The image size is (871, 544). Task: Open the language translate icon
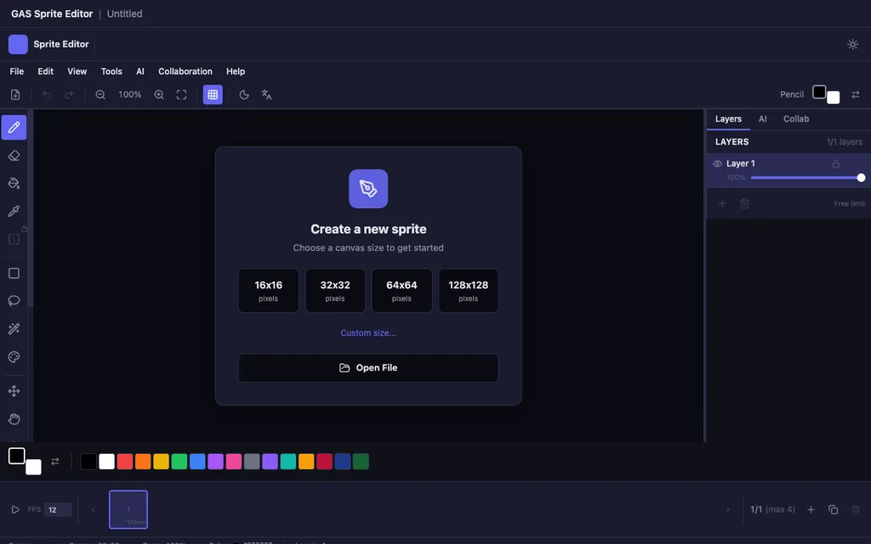[266, 95]
